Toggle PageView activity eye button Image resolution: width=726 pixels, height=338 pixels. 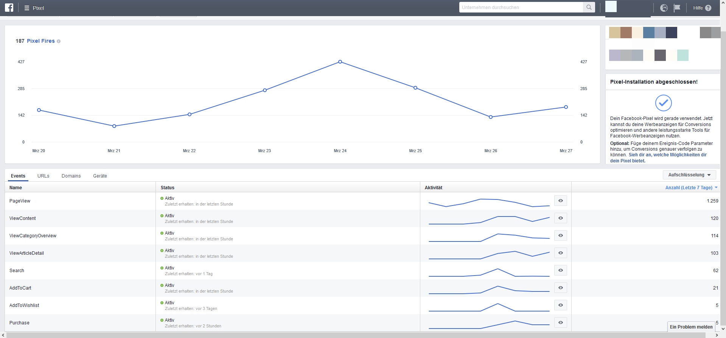coord(561,201)
